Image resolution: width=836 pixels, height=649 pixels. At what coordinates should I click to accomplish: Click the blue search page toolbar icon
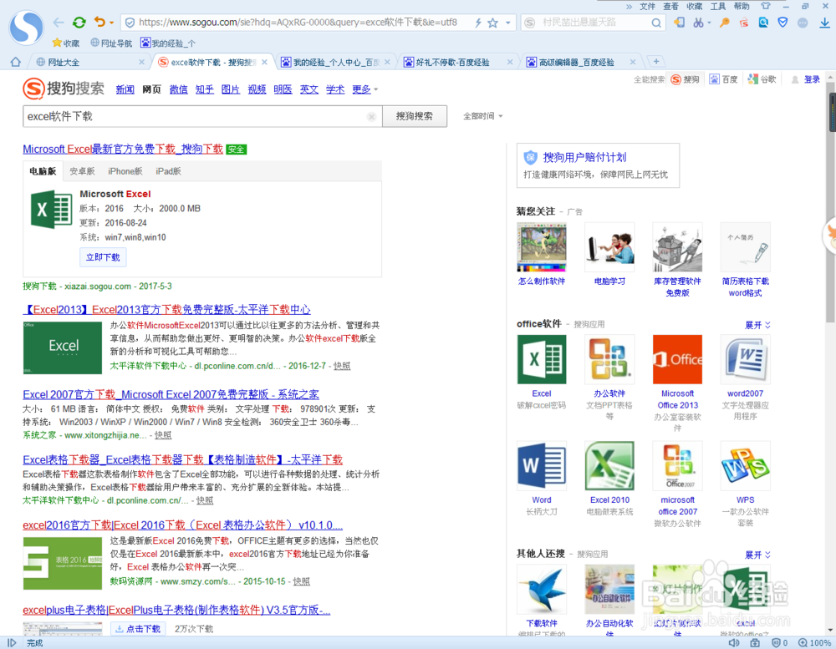click(x=763, y=23)
